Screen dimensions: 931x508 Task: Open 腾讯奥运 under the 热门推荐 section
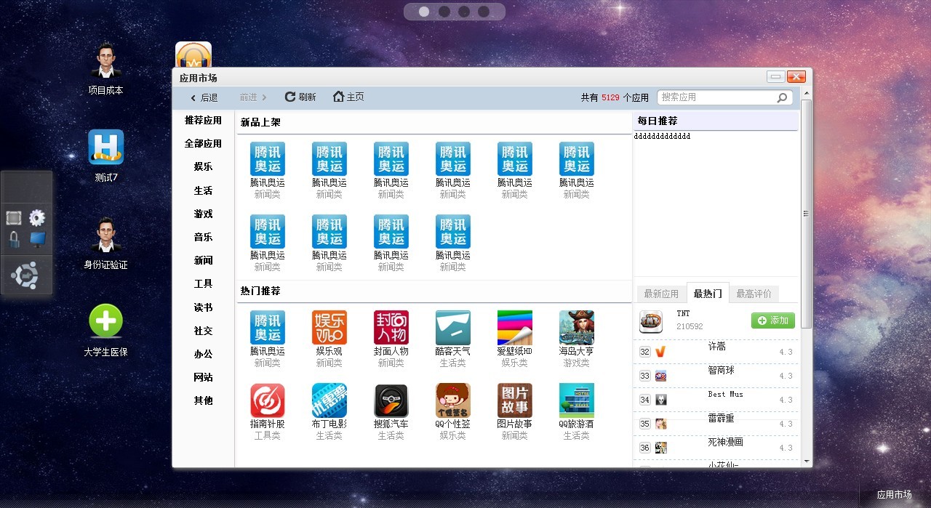point(268,328)
